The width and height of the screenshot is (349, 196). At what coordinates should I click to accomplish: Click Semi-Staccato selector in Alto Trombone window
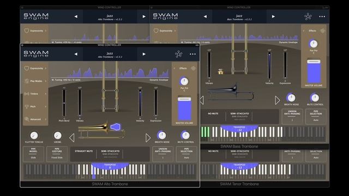pos(110,154)
